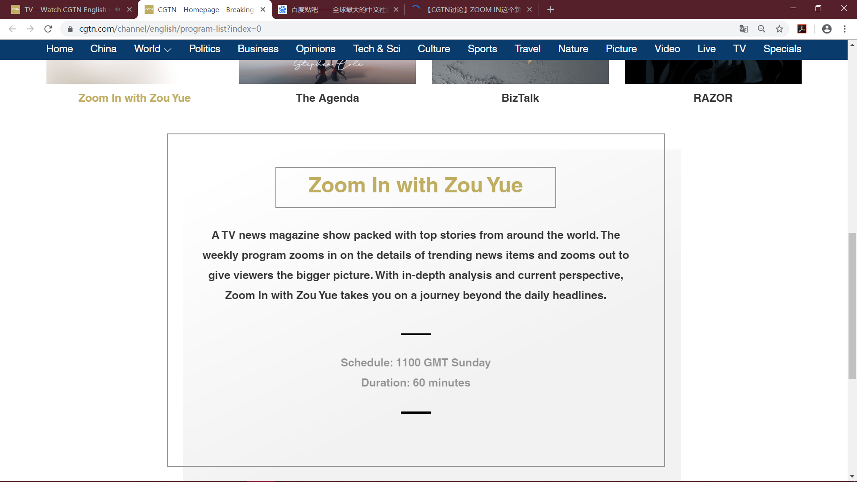The height and width of the screenshot is (482, 857).
Task: Switch to the CGTN discussion ZOOM IN tab
Action: click(x=472, y=9)
